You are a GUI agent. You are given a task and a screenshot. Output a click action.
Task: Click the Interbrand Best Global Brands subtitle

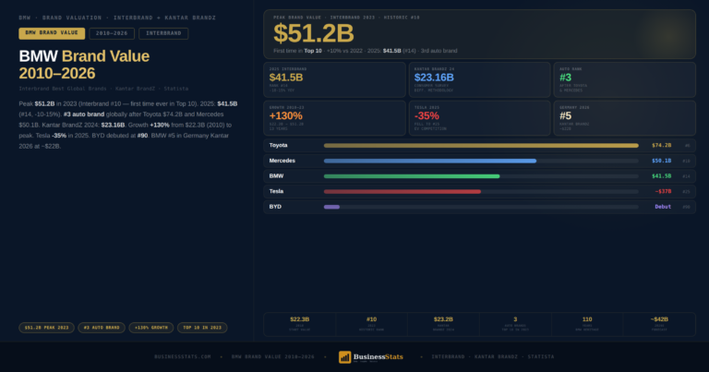tap(103, 89)
